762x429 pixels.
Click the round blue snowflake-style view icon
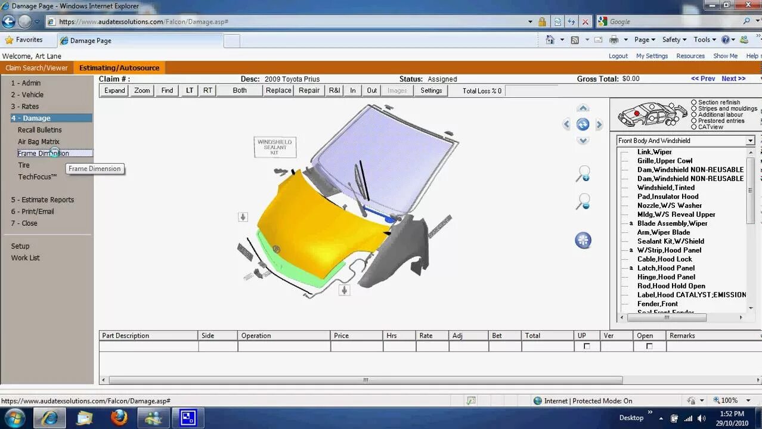coord(583,240)
